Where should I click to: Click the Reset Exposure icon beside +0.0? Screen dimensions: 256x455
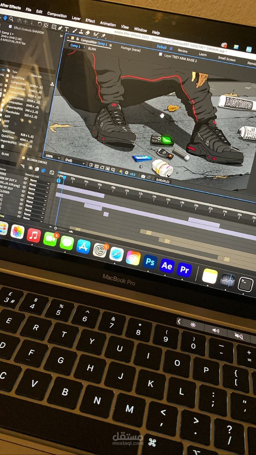(x=126, y=173)
